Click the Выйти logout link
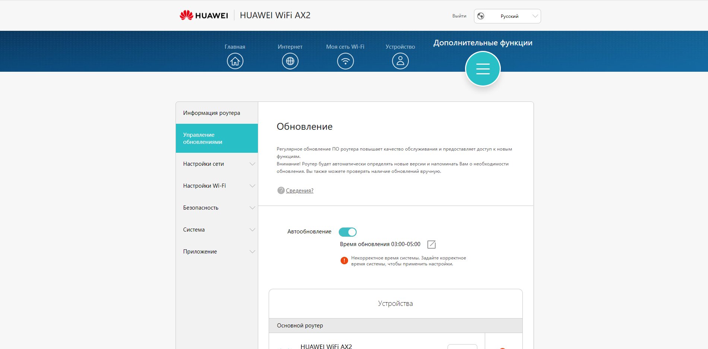Viewport: 708px width, 349px height. coord(459,16)
